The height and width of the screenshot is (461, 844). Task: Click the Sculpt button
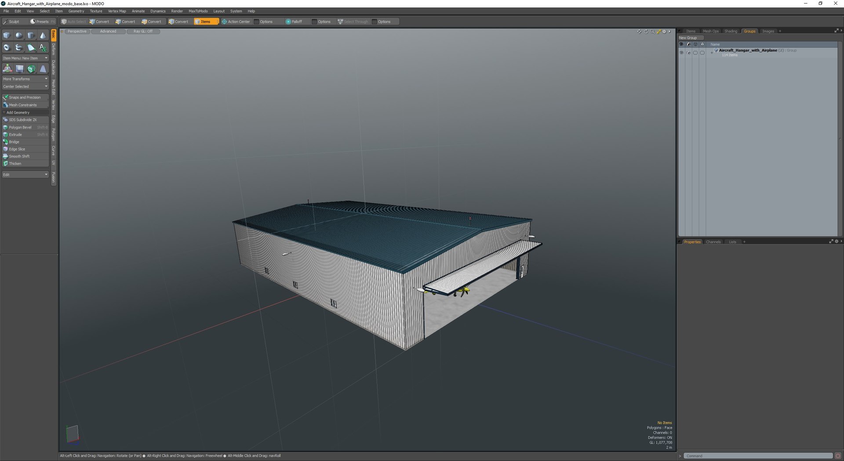pos(14,22)
